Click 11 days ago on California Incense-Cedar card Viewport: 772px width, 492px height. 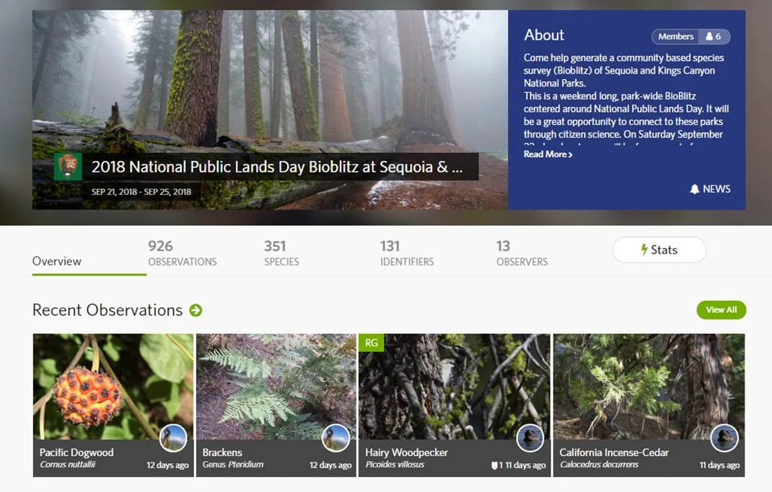tap(719, 465)
